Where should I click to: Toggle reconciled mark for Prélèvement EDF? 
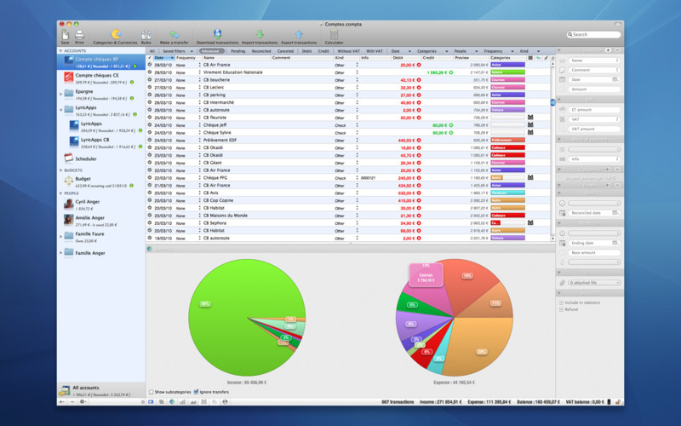point(150,140)
